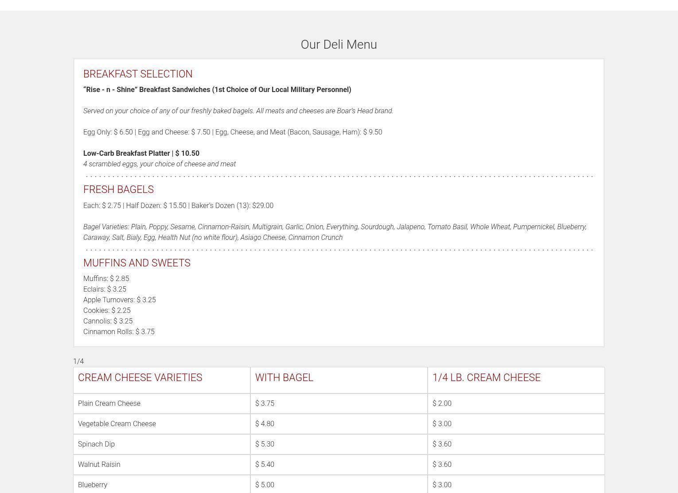The width and height of the screenshot is (678, 493).
Task: Select the Bagel Varieties description text
Action: point(335,232)
